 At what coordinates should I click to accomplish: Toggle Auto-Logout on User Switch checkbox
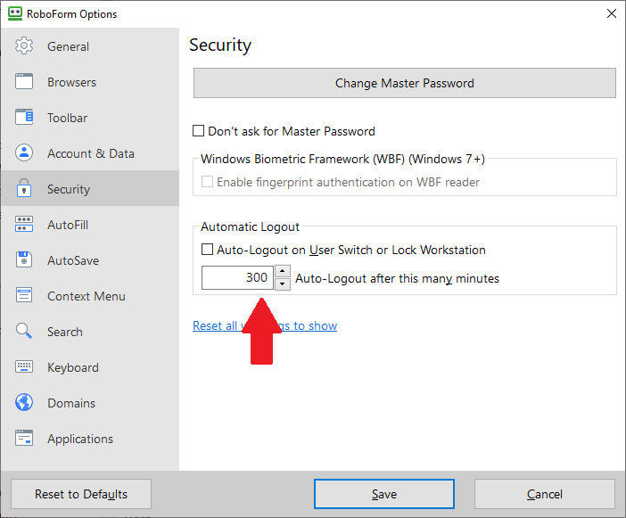(208, 251)
